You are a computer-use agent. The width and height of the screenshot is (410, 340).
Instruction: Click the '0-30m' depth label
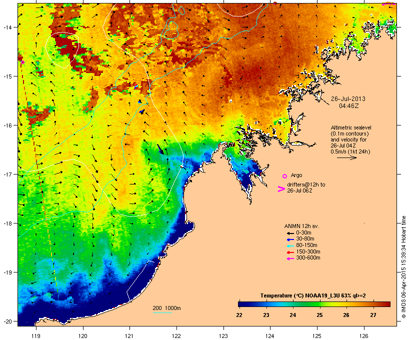303,233
